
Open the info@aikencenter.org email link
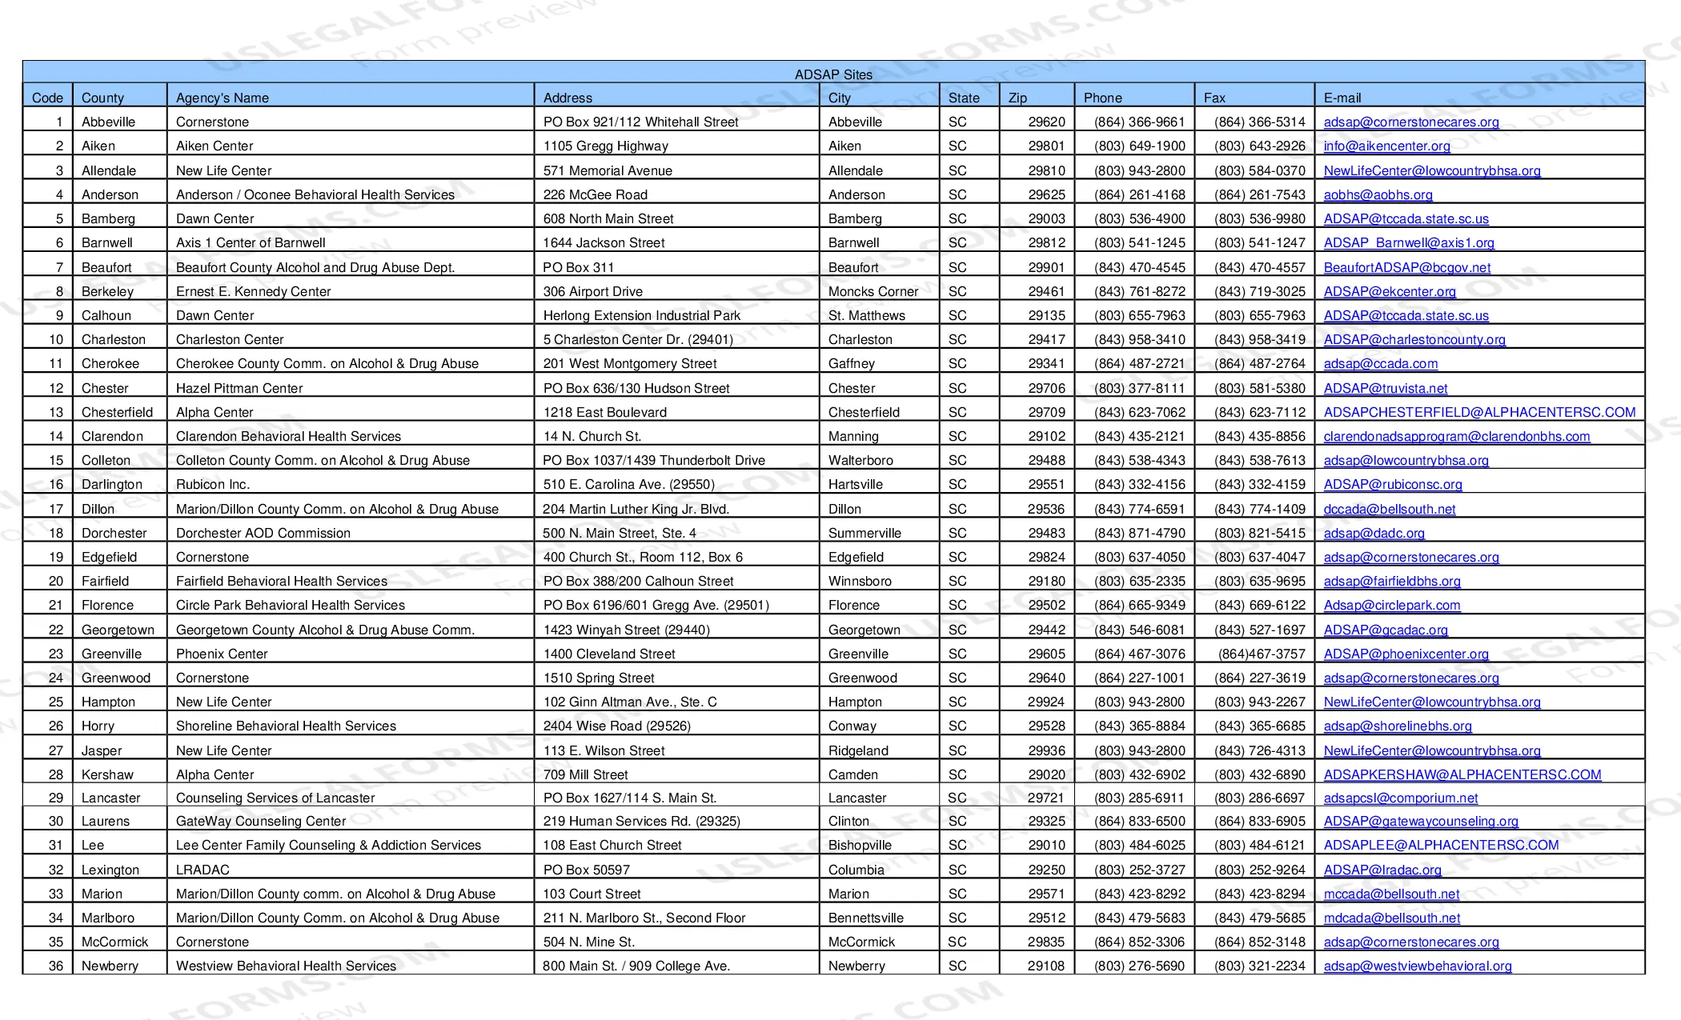tap(1386, 146)
